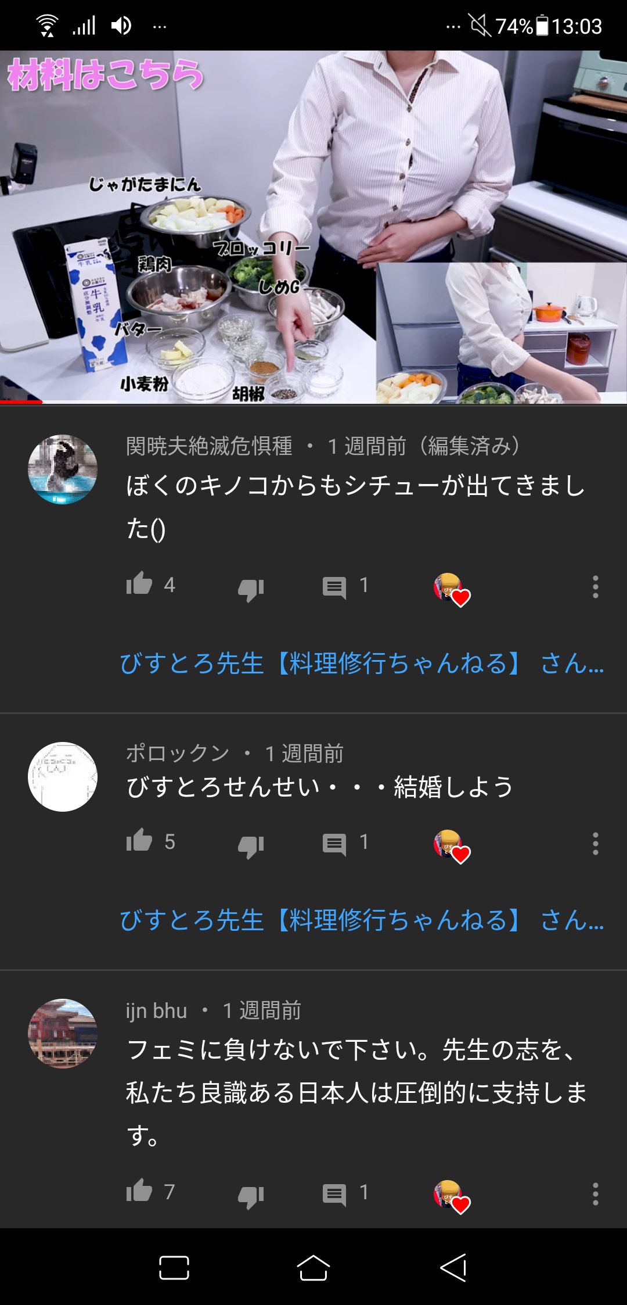Viewport: 627px width, 1305px height.
Task: Open replies icon on 関暁夫絶滅危惧種 comment
Action: [334, 587]
